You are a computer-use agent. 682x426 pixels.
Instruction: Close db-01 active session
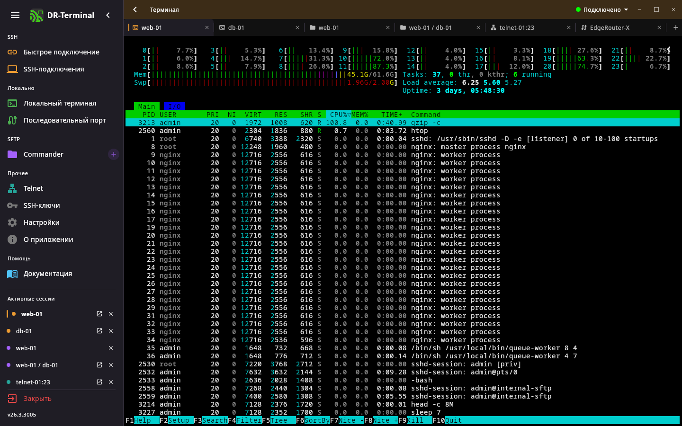(x=111, y=331)
